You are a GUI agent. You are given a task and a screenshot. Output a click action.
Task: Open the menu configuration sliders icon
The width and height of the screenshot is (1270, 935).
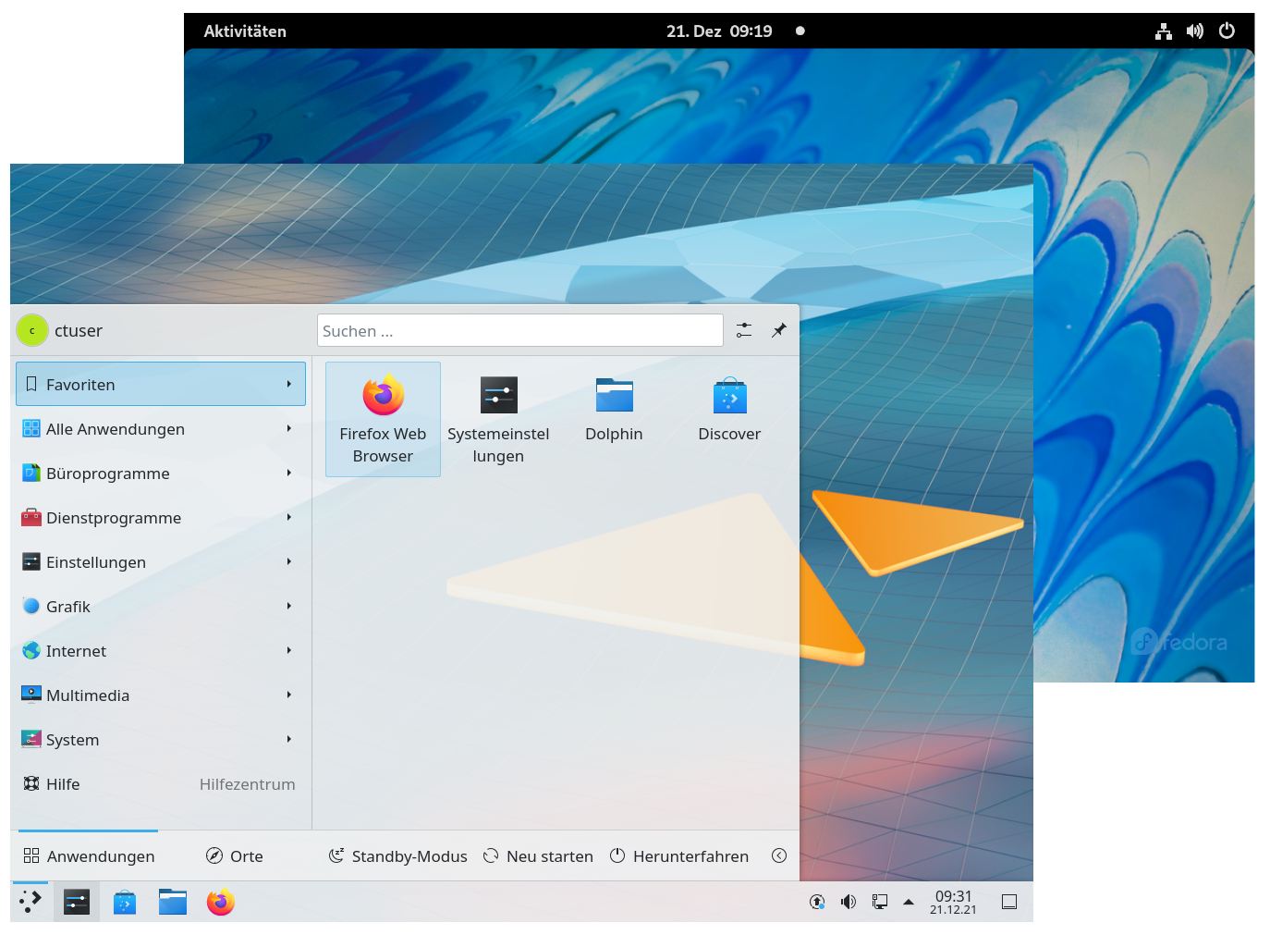(x=744, y=330)
